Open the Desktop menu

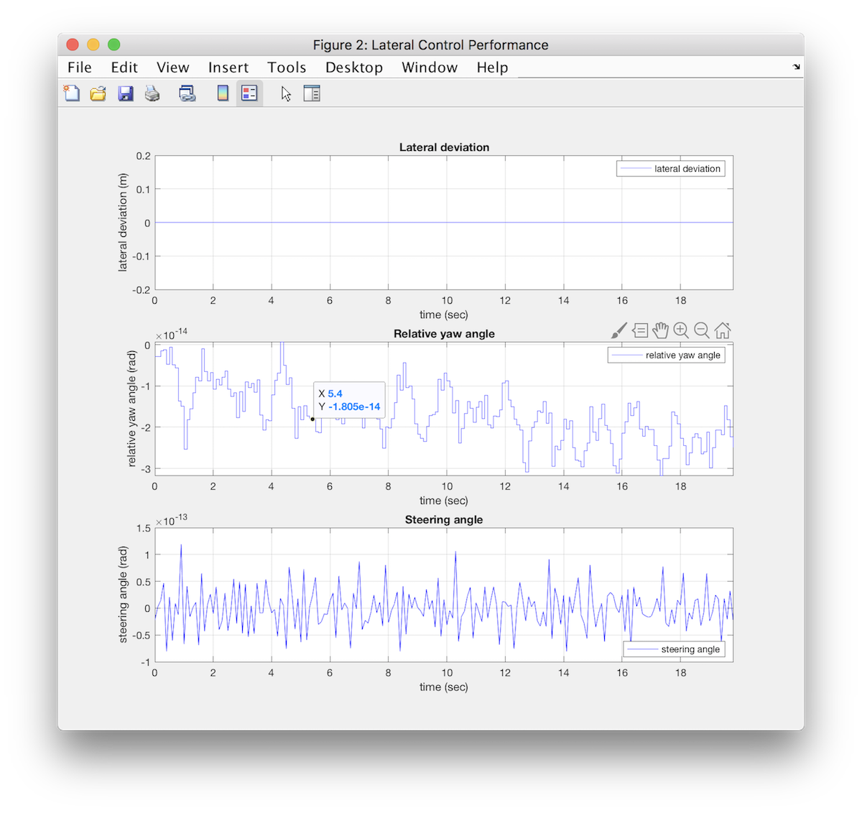point(354,68)
